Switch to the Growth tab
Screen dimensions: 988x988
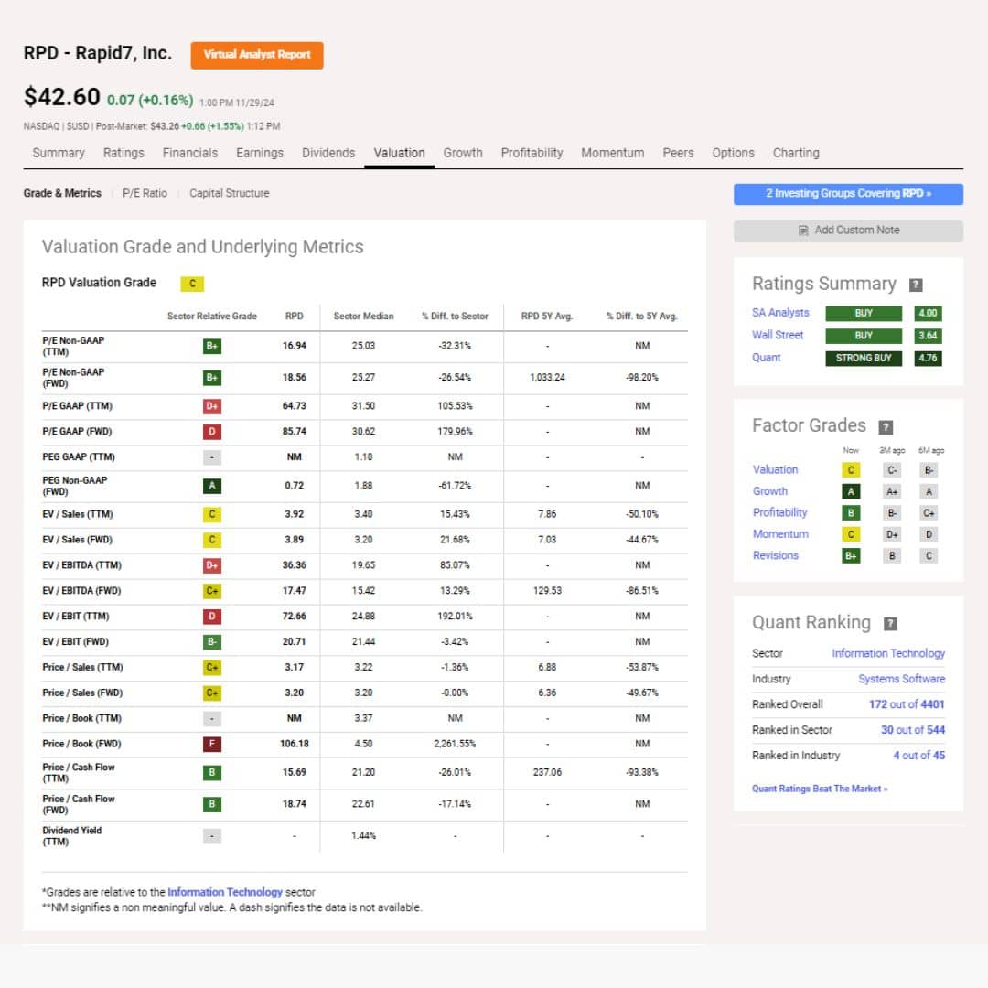pos(463,153)
